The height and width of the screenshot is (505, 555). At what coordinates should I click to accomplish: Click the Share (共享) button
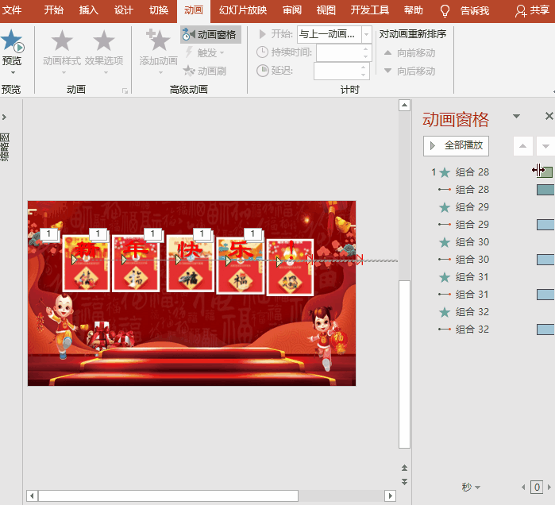[532, 10]
